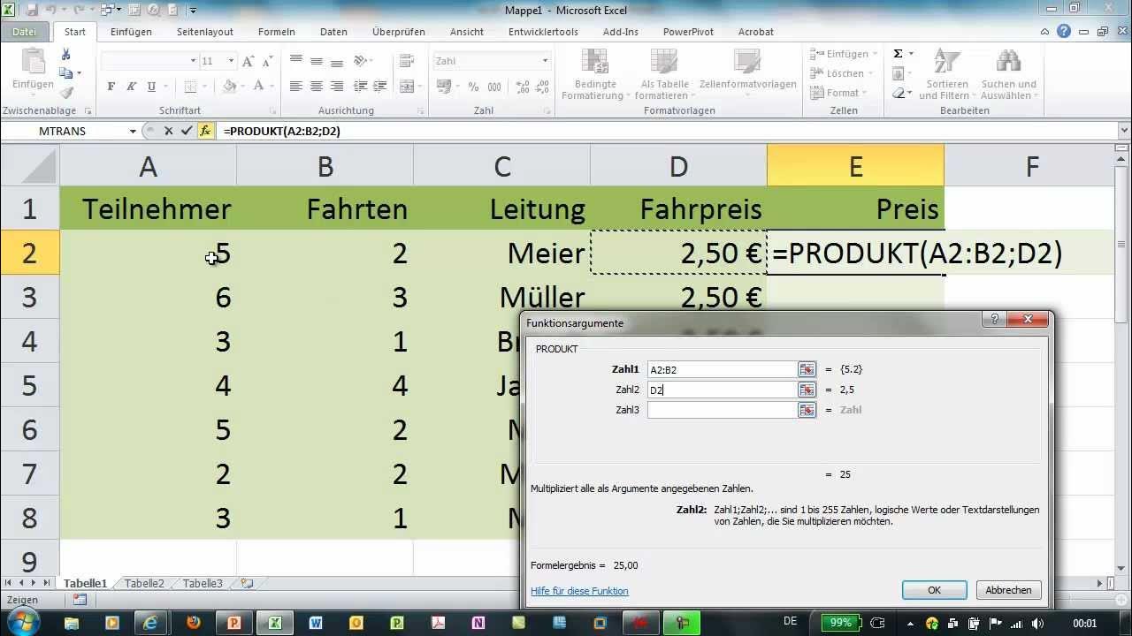Toggle wrap text button
The height and width of the screenshot is (636, 1132).
tap(407, 61)
